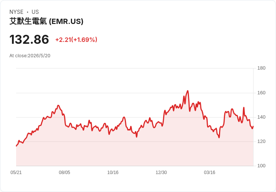
Task: Click the 08/05 x-axis date label
Action: pyautogui.click(x=64, y=172)
